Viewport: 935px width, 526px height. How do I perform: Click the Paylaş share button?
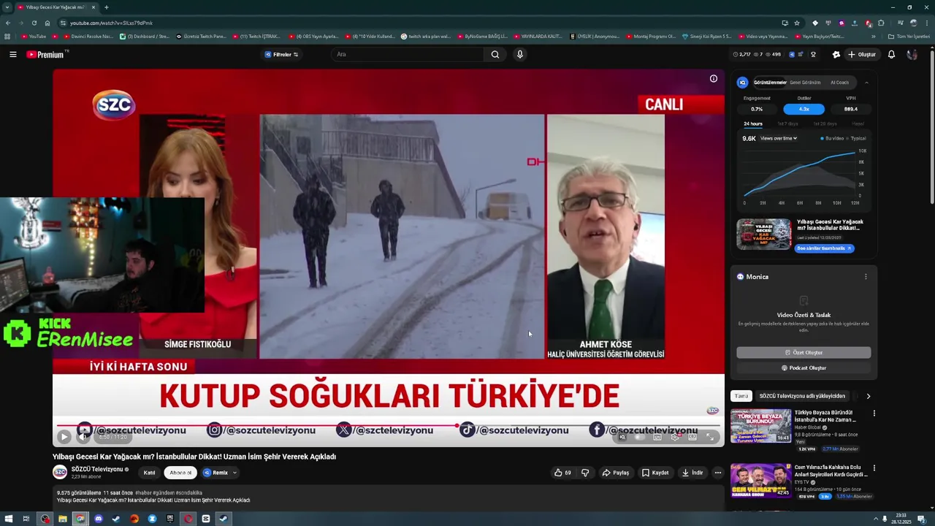point(615,473)
